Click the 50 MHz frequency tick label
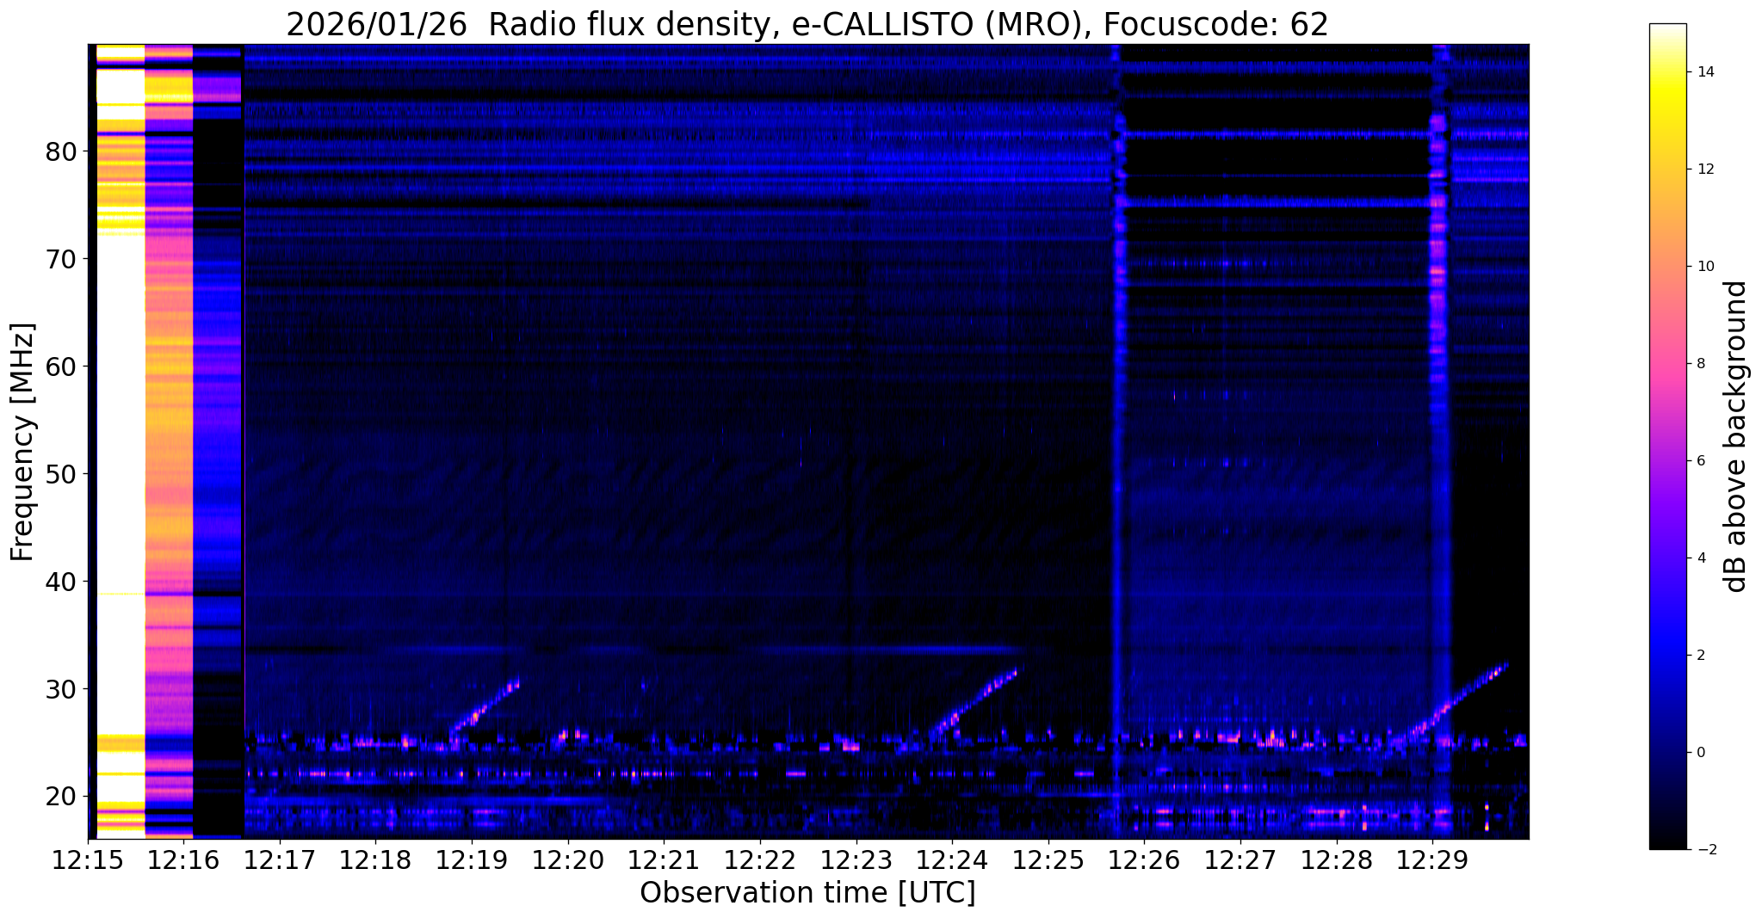 [61, 474]
